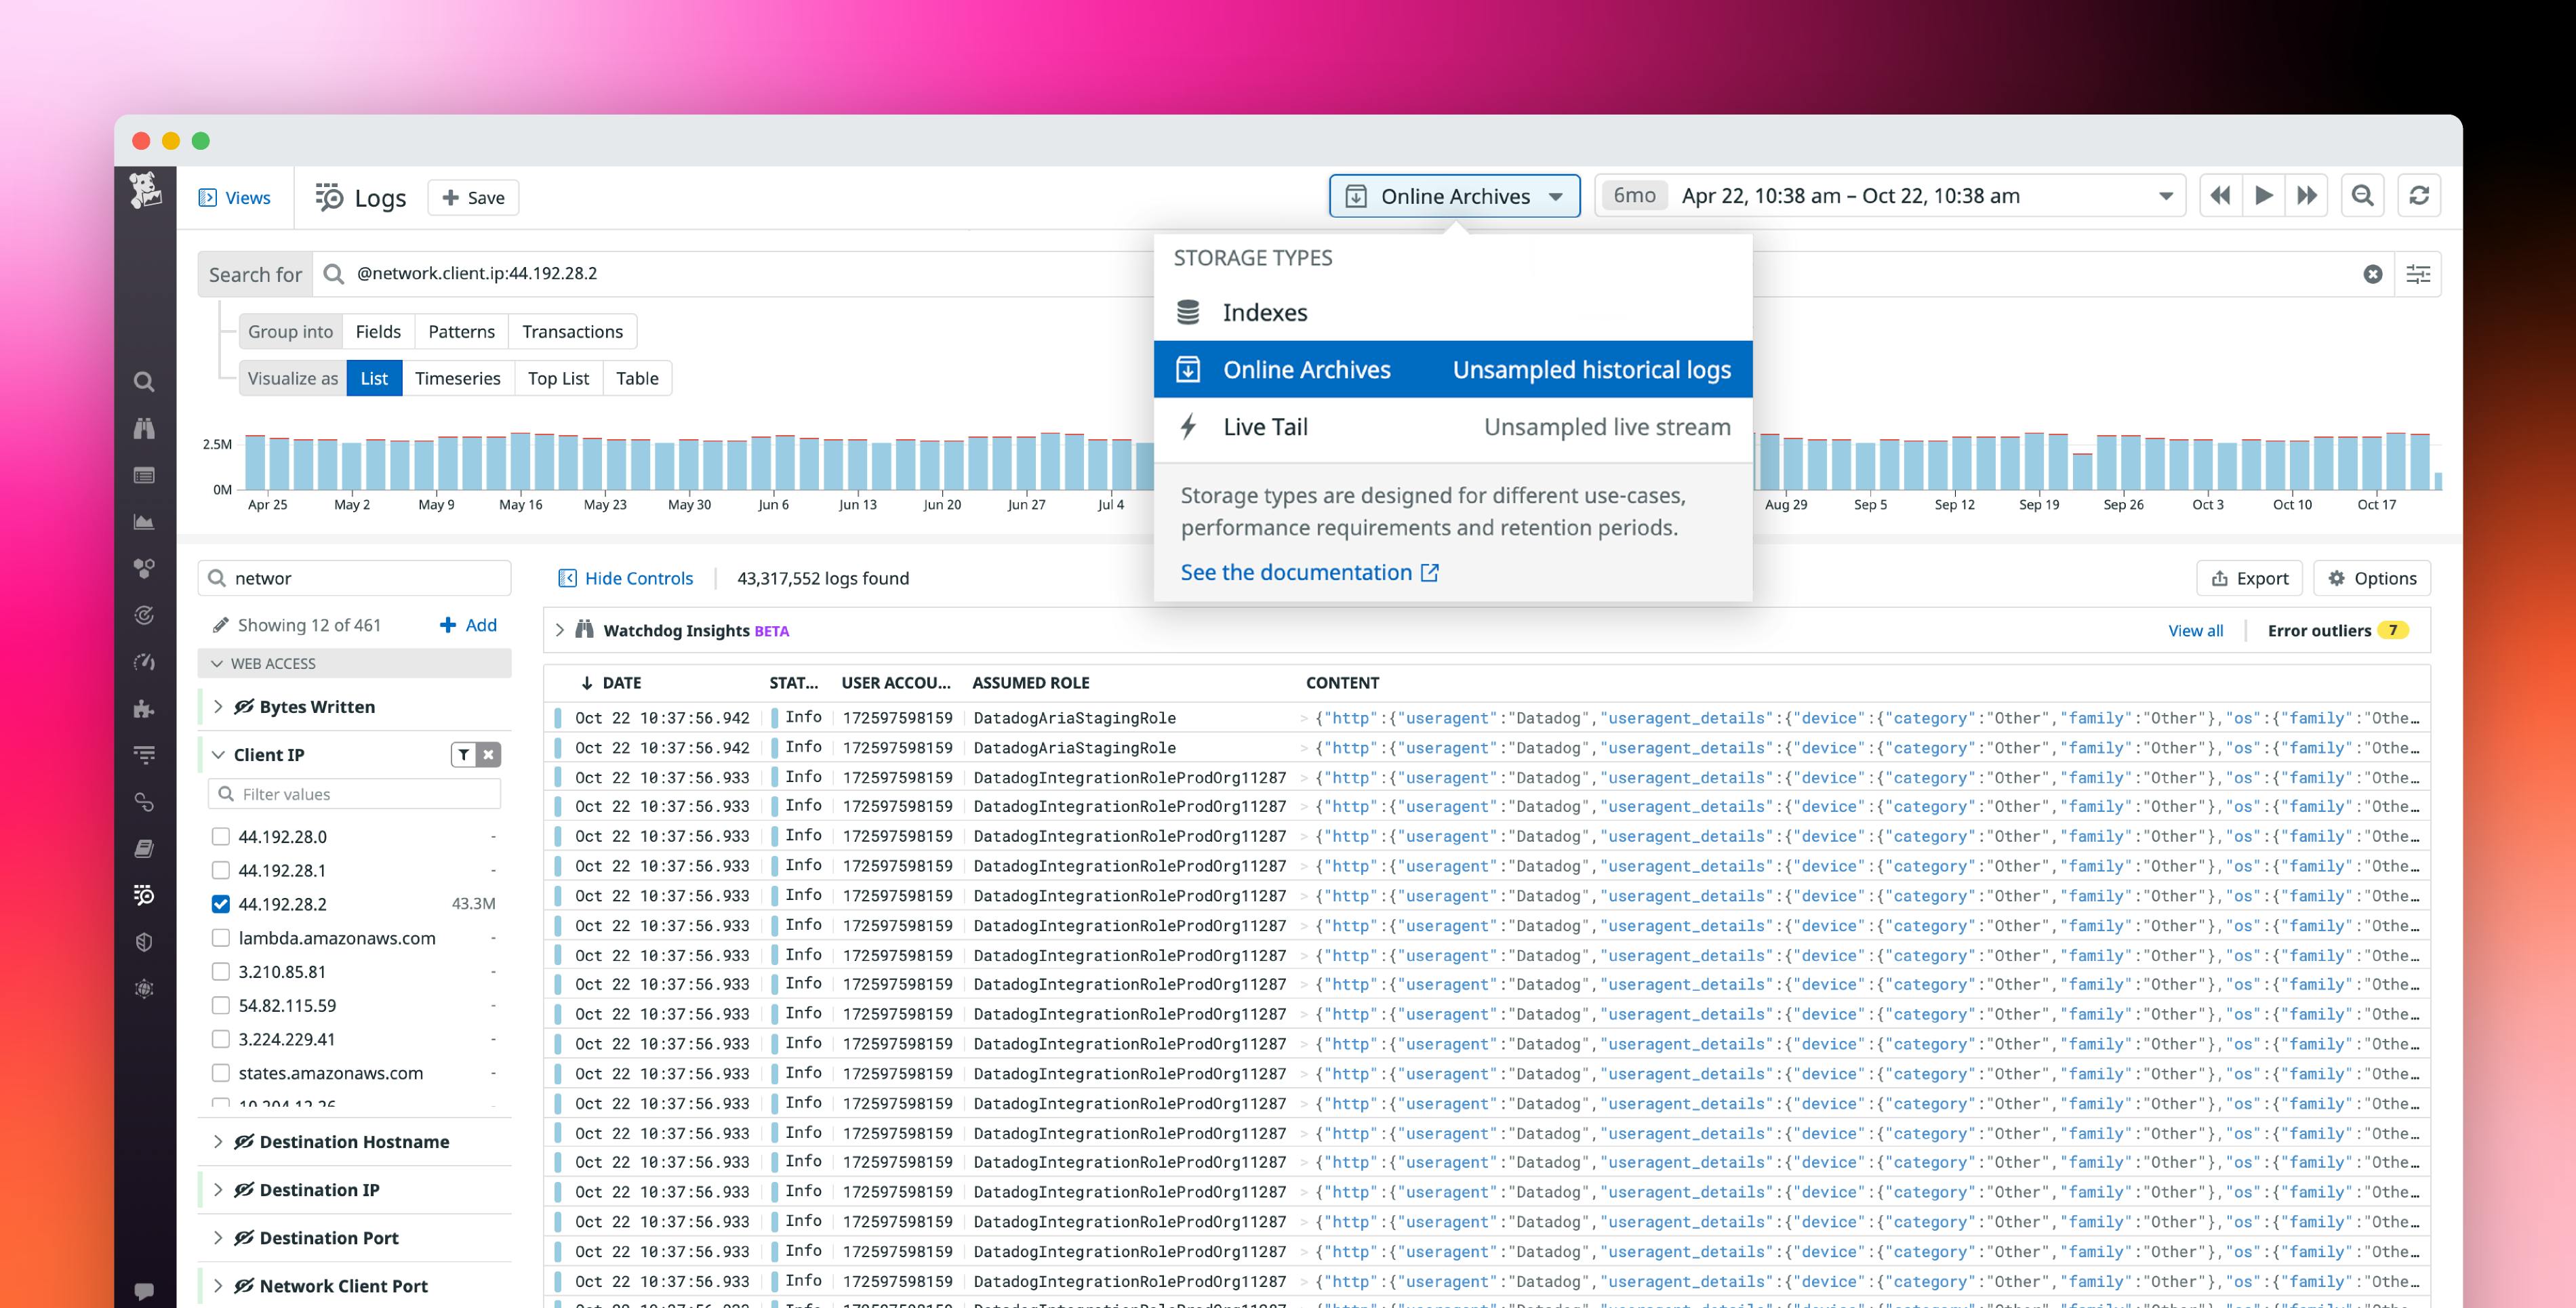Click the Notebooks icon in the sidebar
This screenshot has width=2576, height=1308.
(145, 848)
